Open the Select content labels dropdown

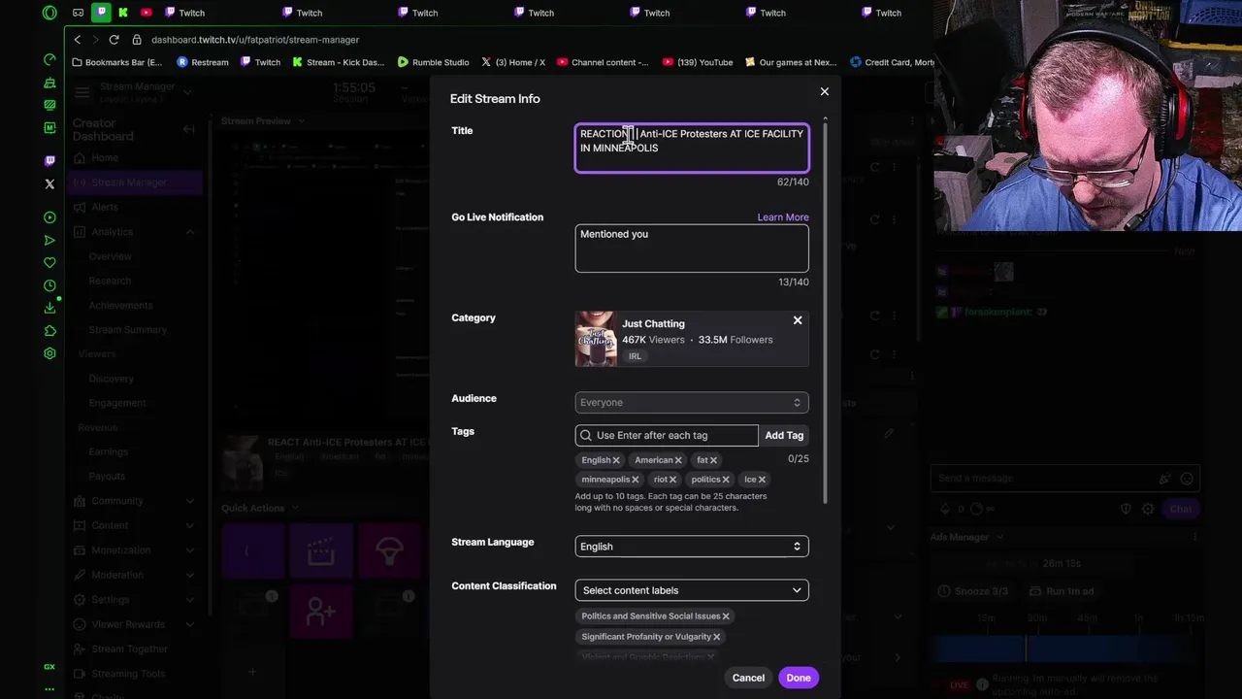coord(692,590)
